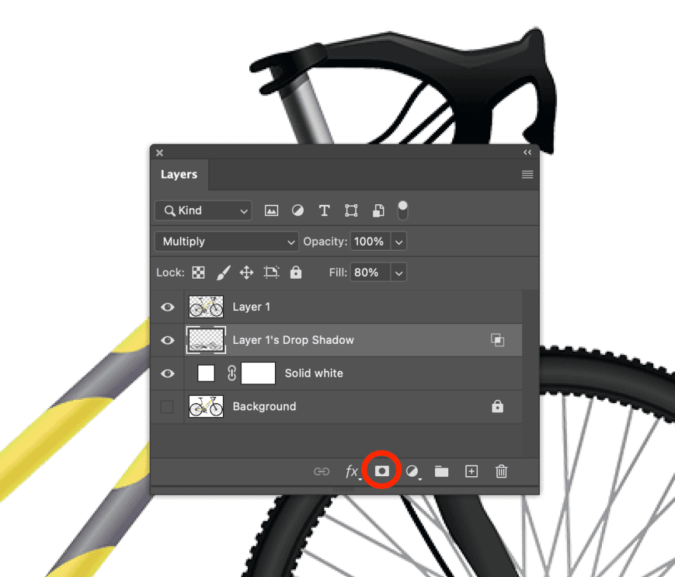Hide Layer 1 via eye icon
This screenshot has height=577, width=675.
pos(167,307)
